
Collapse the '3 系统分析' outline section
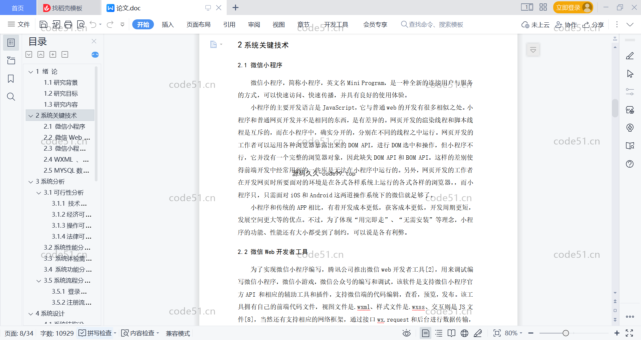point(31,182)
